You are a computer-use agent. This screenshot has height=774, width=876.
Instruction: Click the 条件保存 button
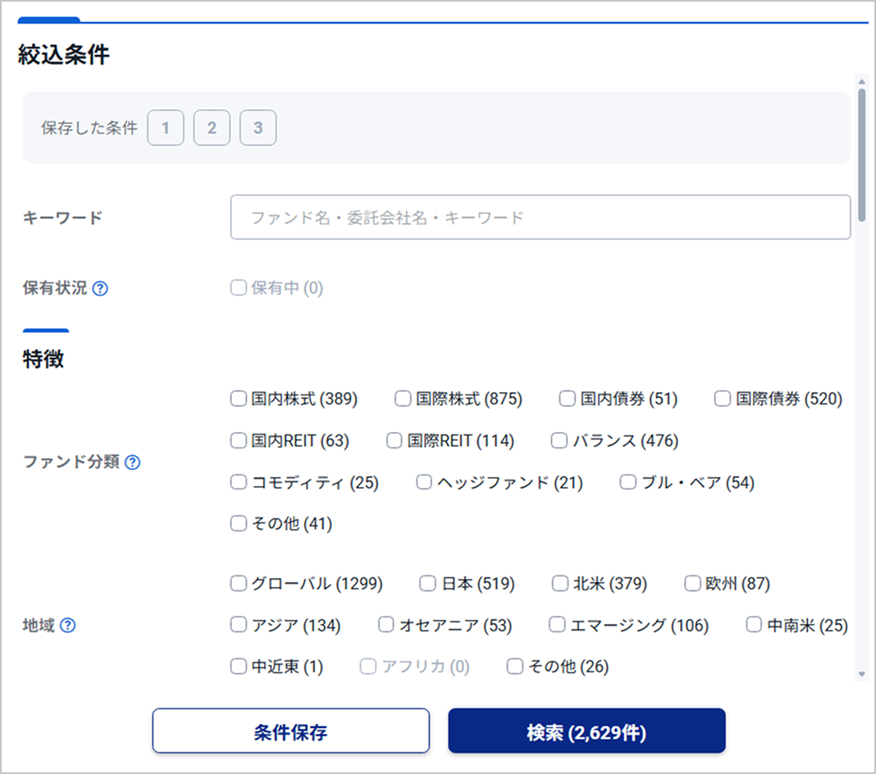pos(290,731)
